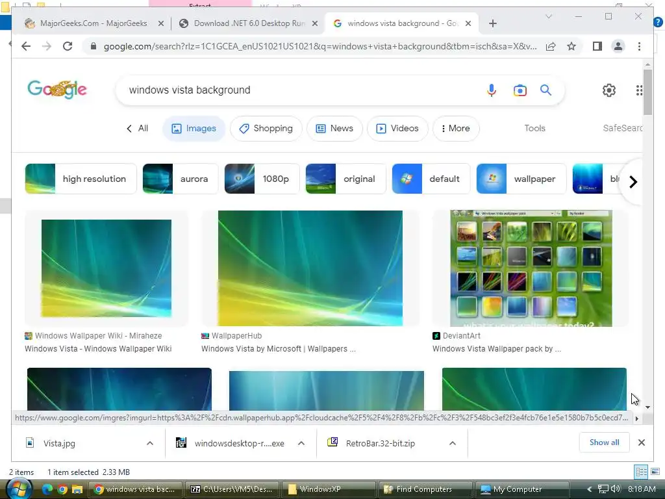Click the network icon in tray
Screen dimensions: 665x499
point(603,489)
